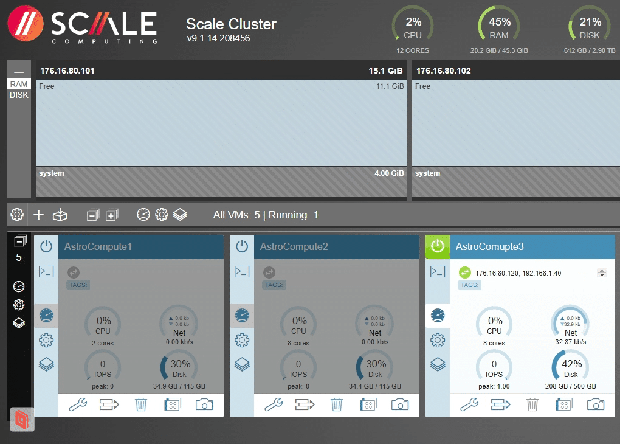The image size is (620, 444).
Task: Delete AstroCompute2 with trash icon
Action: (x=337, y=405)
